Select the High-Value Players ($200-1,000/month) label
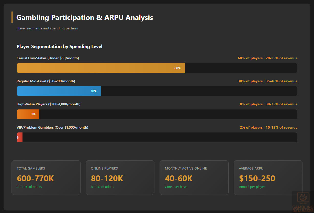Viewport: 314px width, 213px height. point(48,104)
